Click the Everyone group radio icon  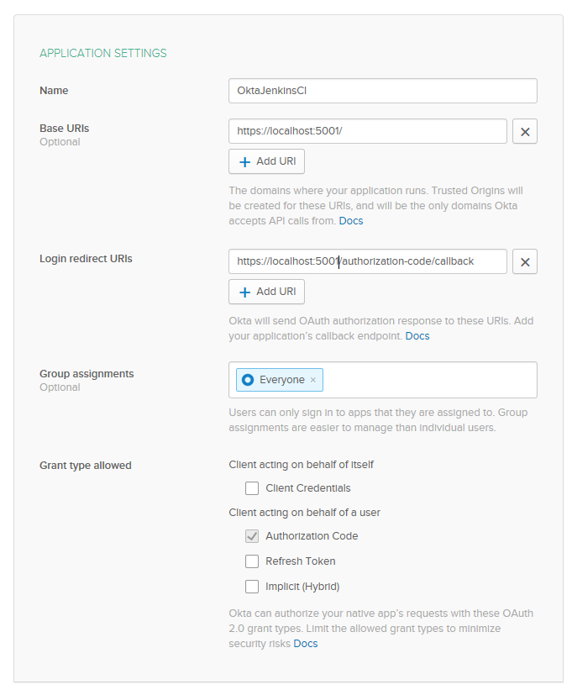pyautogui.click(x=248, y=380)
